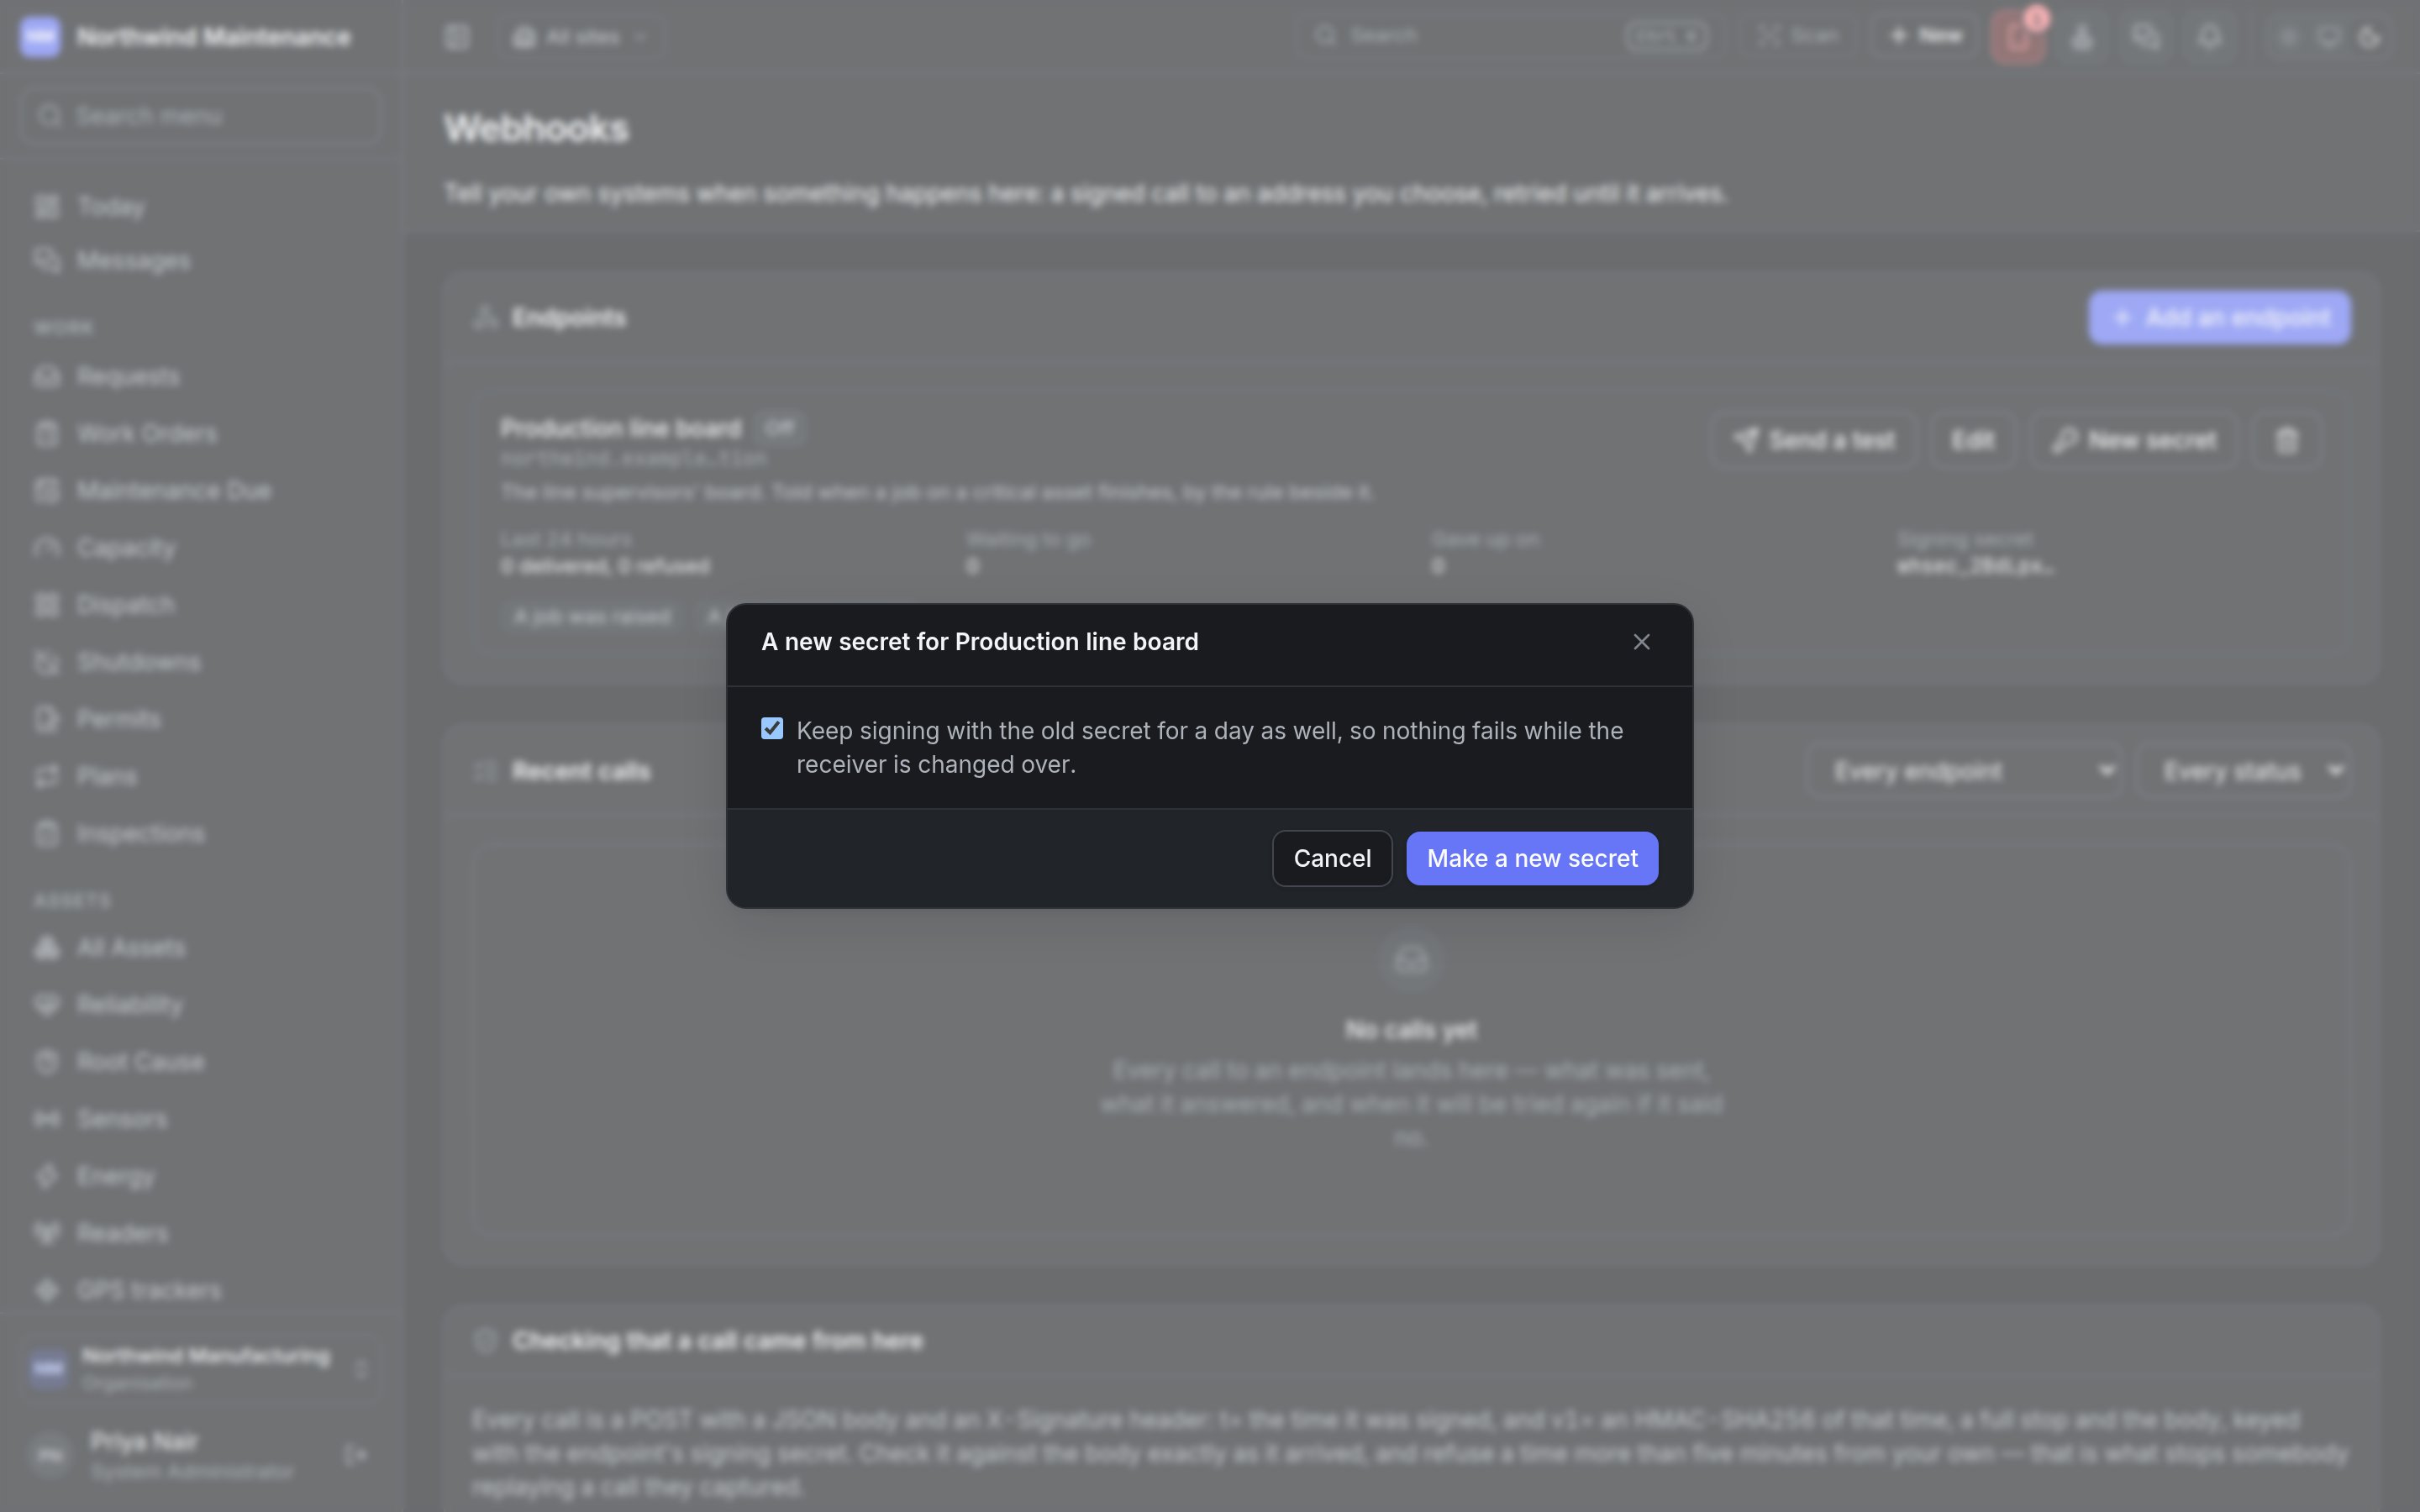The height and width of the screenshot is (1512, 2420).
Task: Click the Add an endpoint button behind dialog
Action: tap(2219, 318)
